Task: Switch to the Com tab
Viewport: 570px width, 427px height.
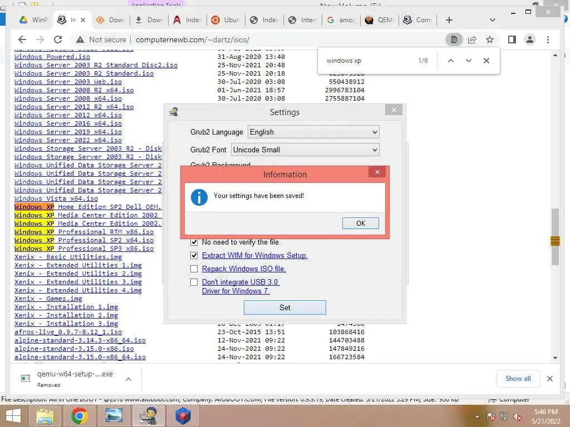Action: [x=417, y=20]
